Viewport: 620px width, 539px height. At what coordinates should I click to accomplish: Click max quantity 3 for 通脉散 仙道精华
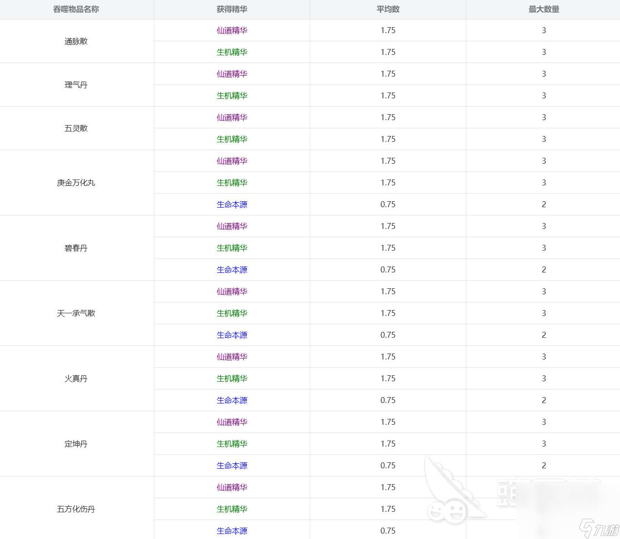click(544, 30)
